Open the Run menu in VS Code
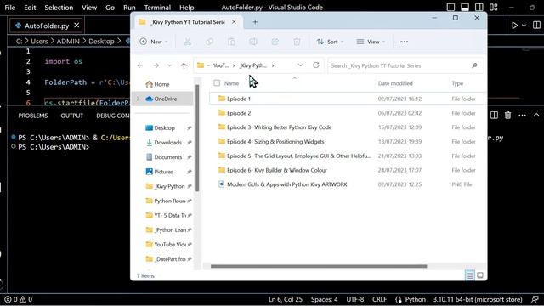 point(129,8)
